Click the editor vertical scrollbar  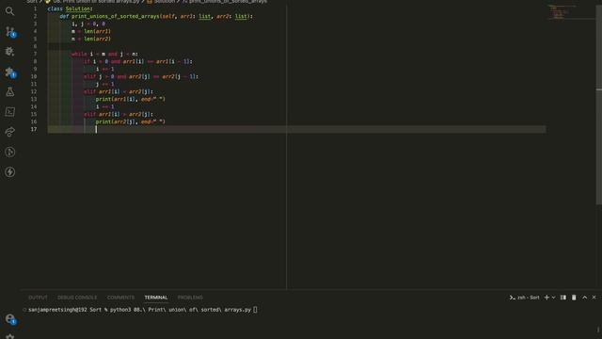point(598,104)
